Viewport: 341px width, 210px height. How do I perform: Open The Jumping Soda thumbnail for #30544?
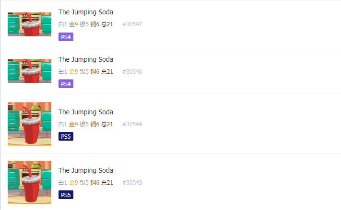click(x=29, y=124)
